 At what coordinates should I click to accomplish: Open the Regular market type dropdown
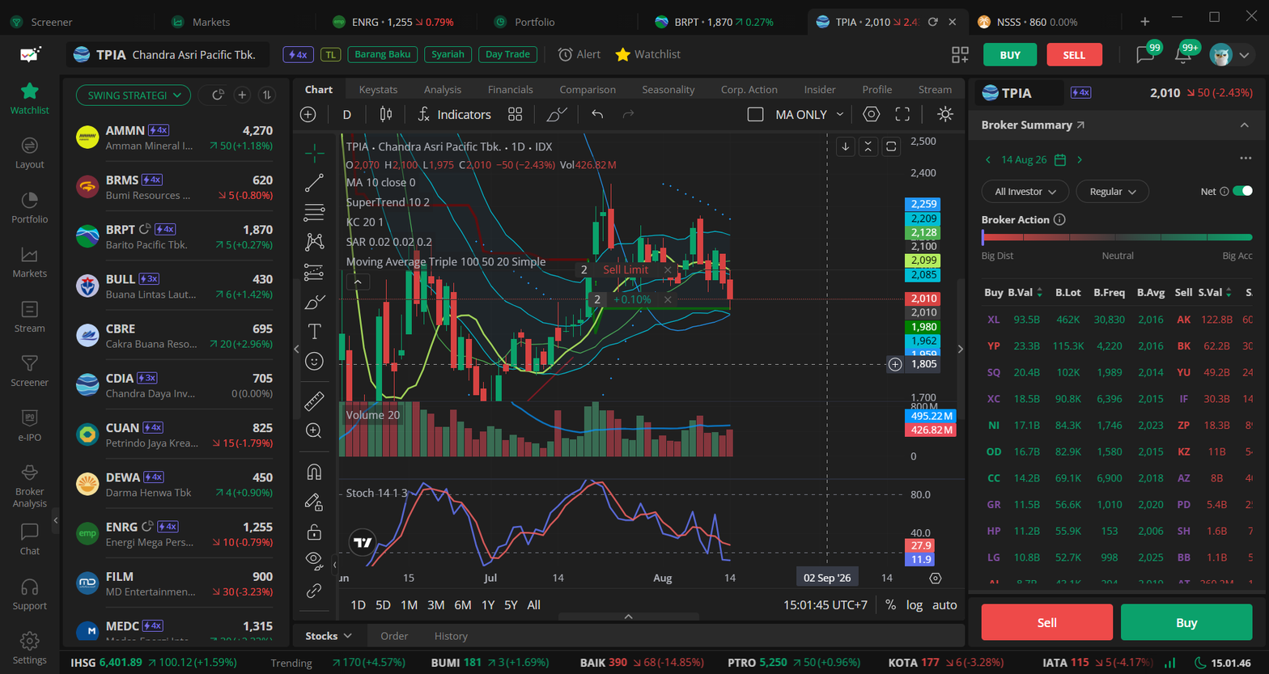tap(1112, 192)
